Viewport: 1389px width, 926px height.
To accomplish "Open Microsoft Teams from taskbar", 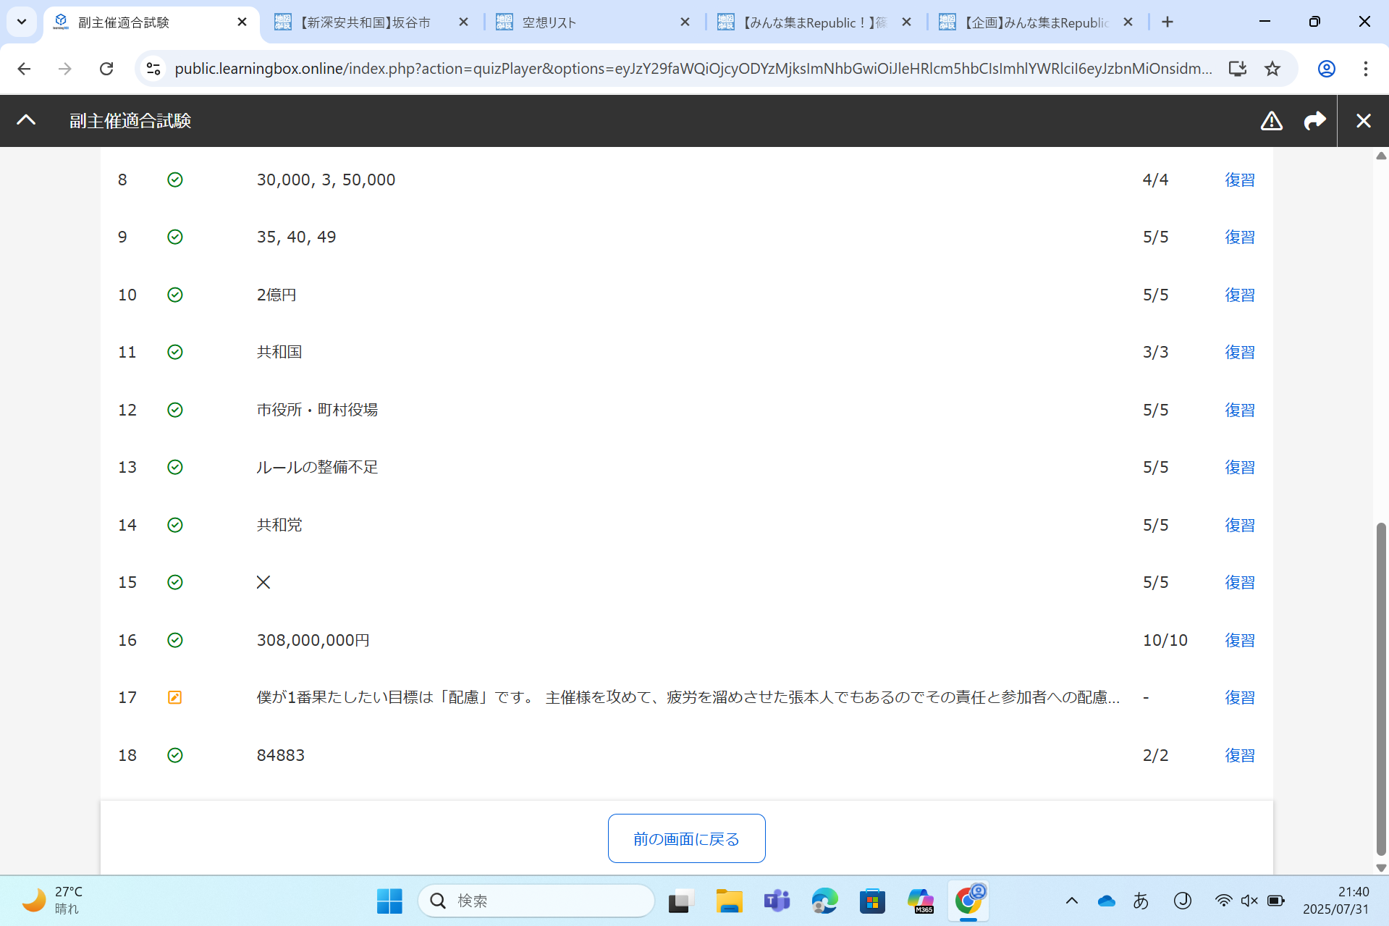I will click(x=777, y=901).
